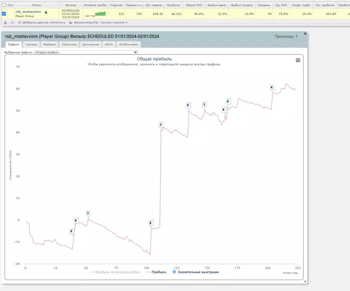Sort by the 'Выбыл рано' column header

(216, 5)
